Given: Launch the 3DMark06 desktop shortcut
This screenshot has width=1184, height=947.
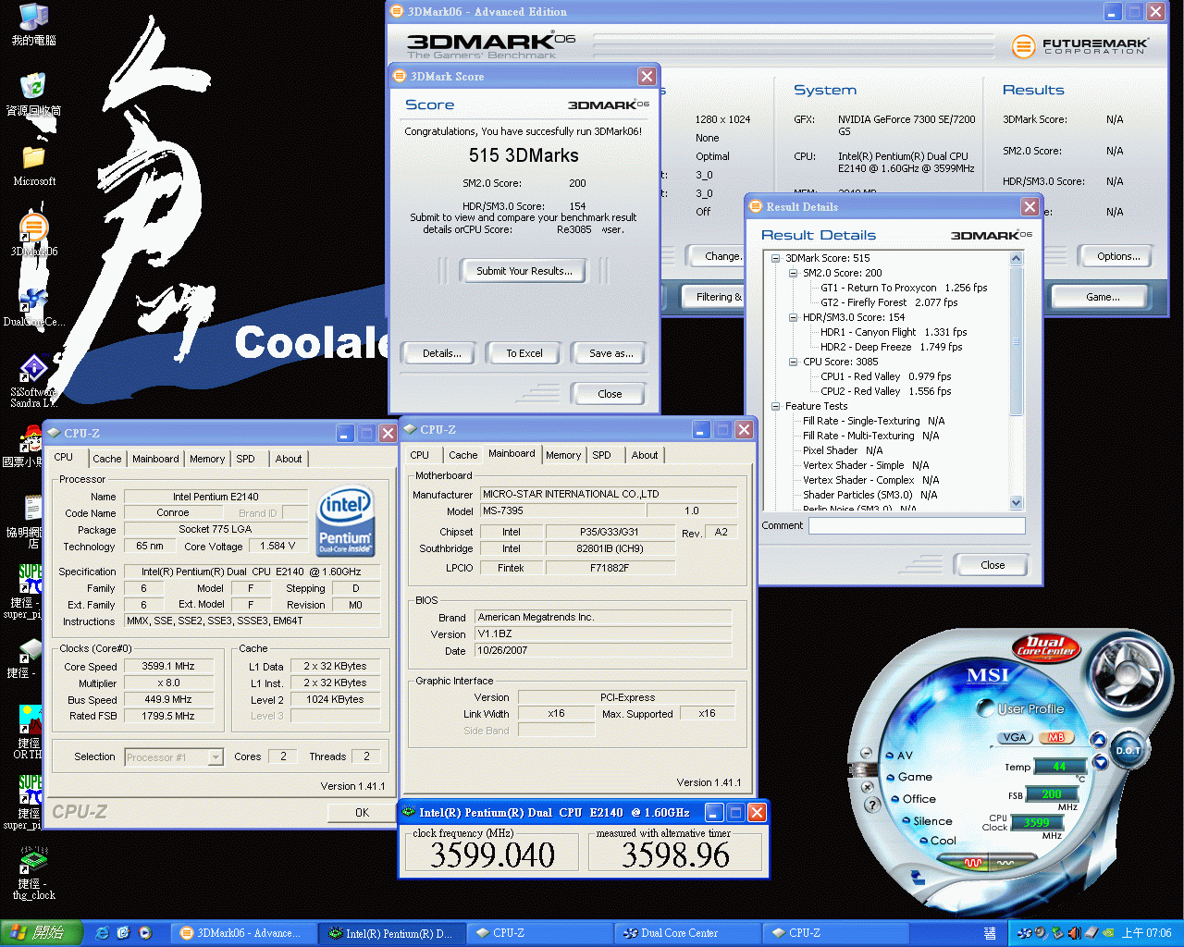Looking at the screenshot, I should 34,235.
